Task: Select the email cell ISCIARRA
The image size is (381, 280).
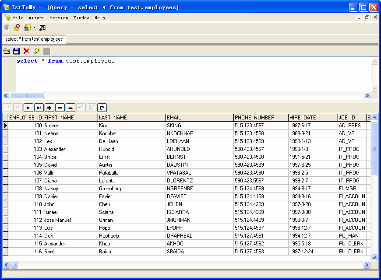Action: click(200, 212)
